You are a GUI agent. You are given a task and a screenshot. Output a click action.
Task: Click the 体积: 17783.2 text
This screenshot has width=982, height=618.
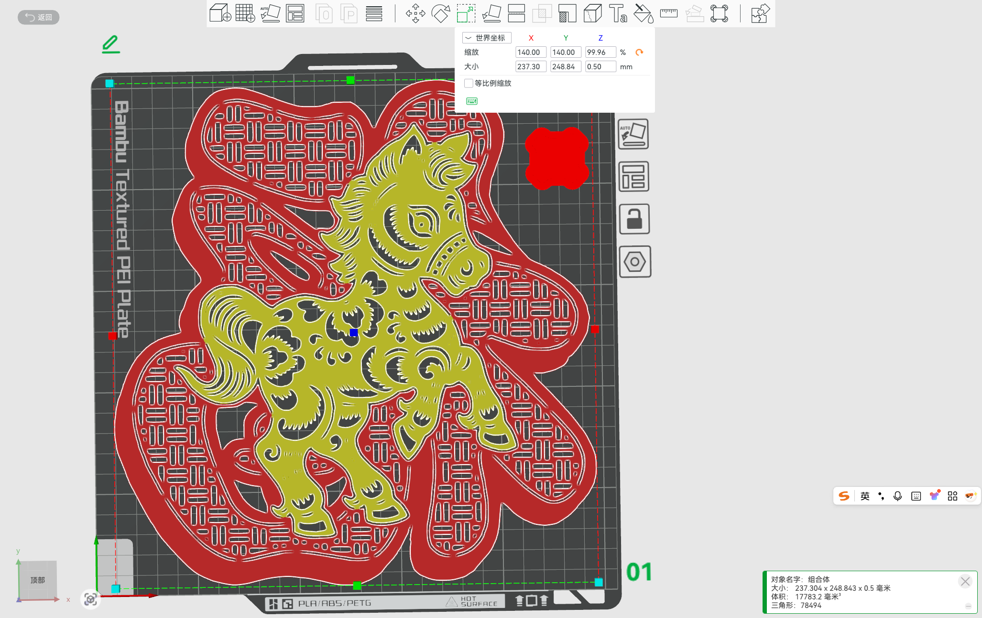tap(806, 597)
